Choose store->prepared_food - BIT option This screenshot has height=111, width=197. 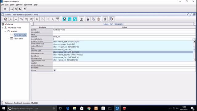click(123, 44)
